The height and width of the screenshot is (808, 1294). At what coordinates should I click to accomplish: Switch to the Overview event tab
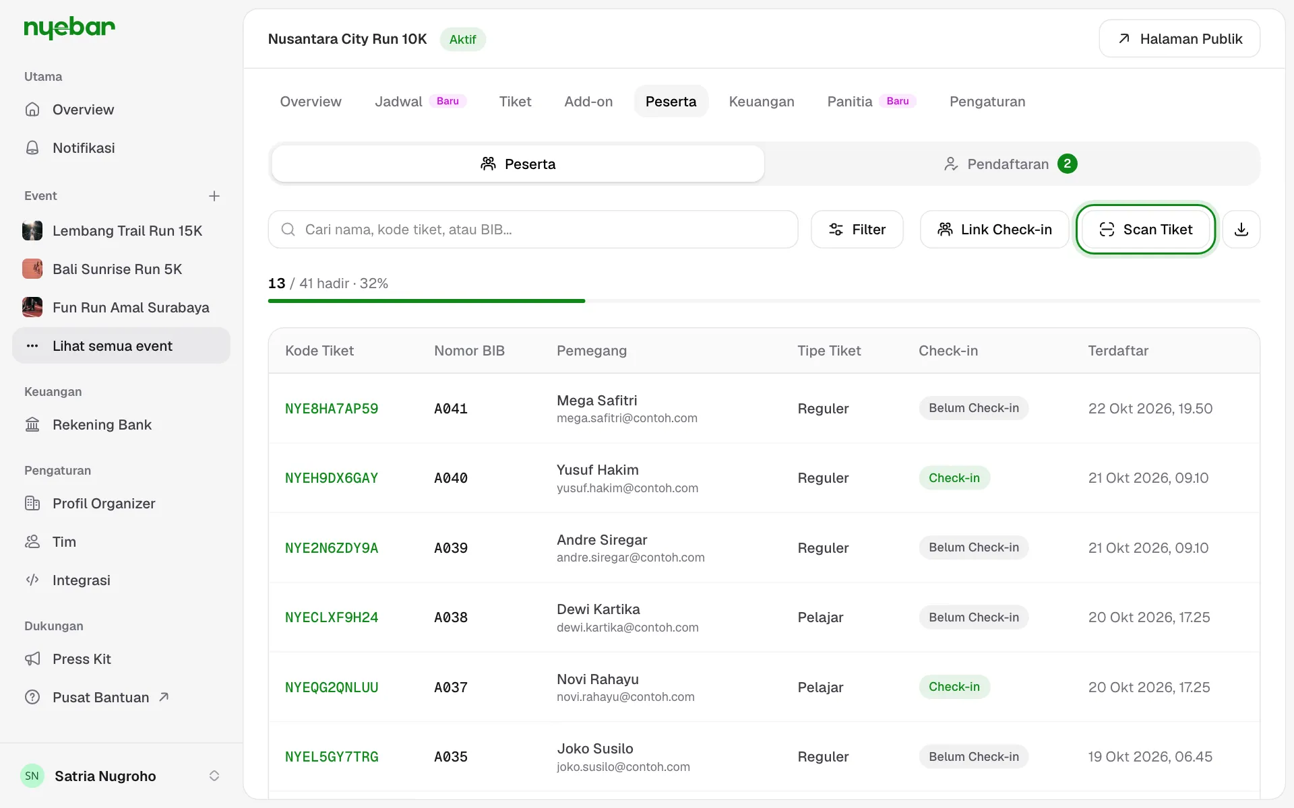[311, 102]
